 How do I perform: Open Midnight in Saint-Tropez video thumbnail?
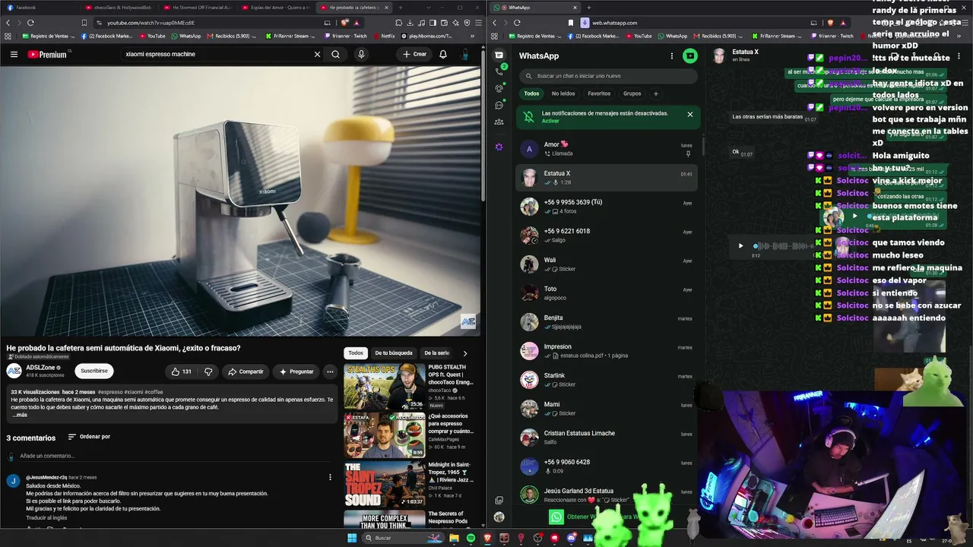(385, 484)
